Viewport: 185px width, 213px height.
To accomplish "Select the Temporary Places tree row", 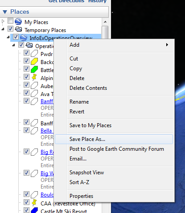I will (45, 30).
